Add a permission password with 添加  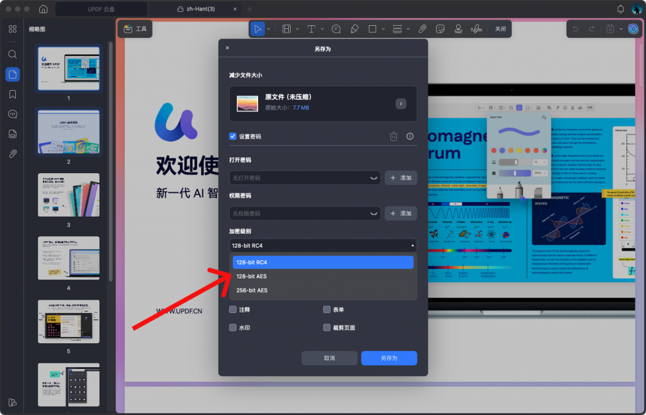(x=401, y=213)
